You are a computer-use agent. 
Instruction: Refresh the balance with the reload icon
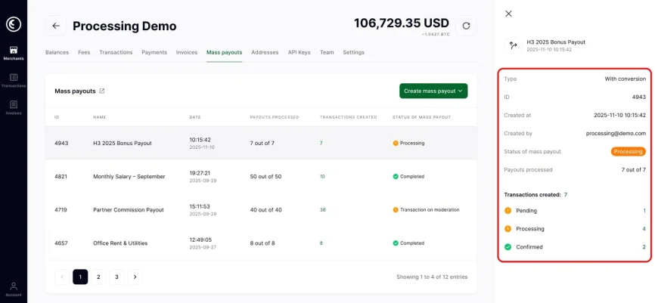pos(466,26)
